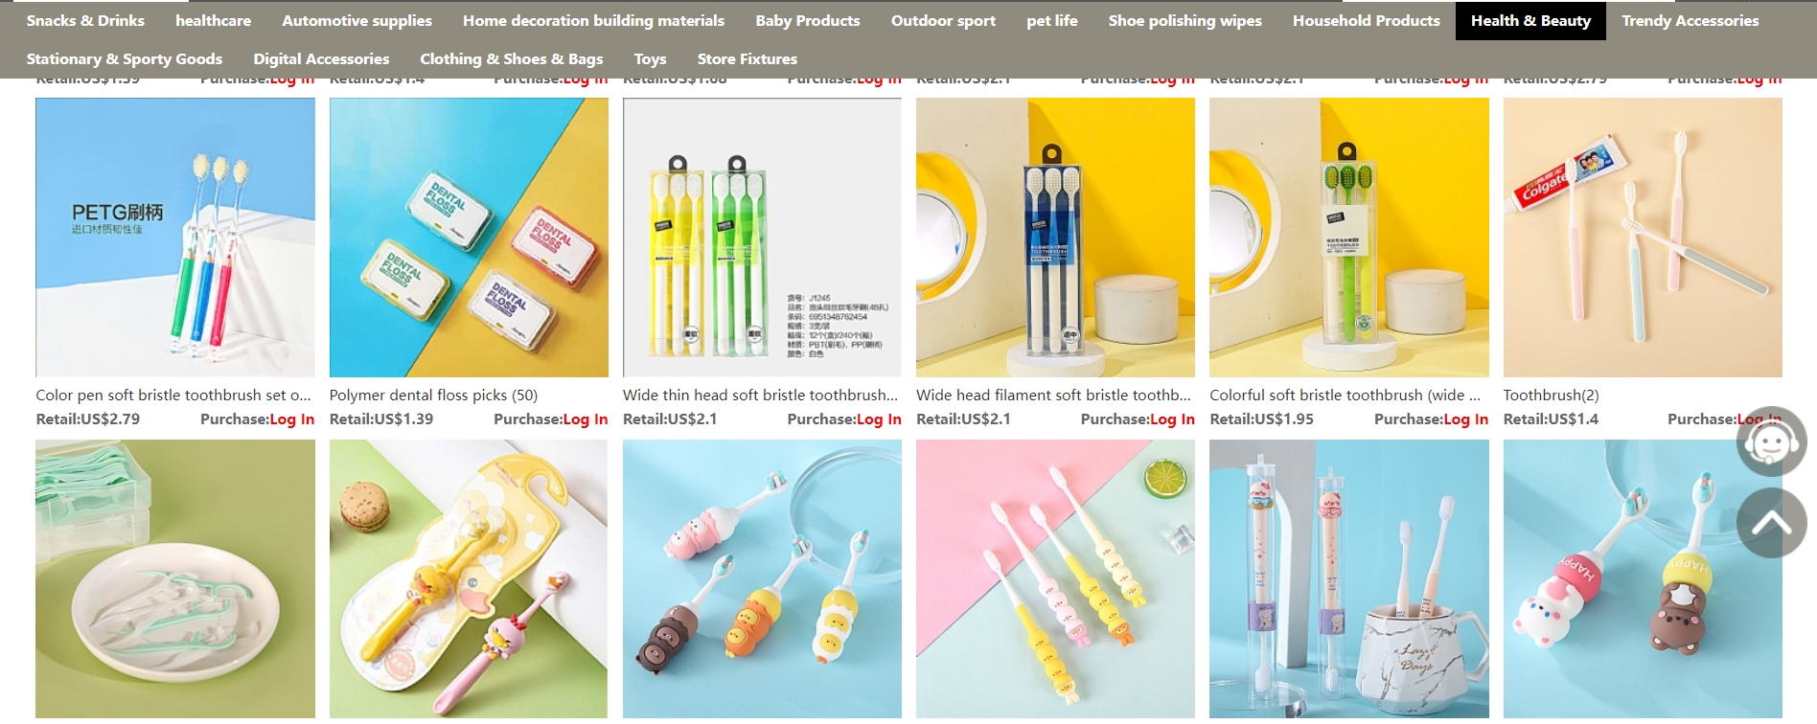The width and height of the screenshot is (1817, 724).
Task: Click the back-to-top arrow button
Action: [1771, 523]
